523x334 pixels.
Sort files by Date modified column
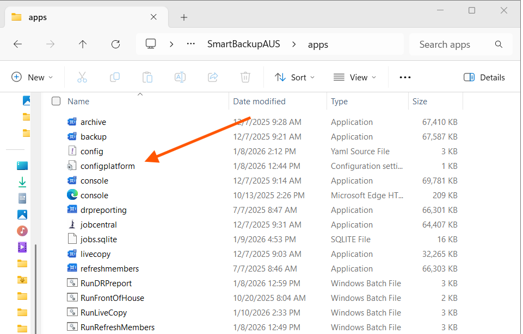tap(259, 101)
